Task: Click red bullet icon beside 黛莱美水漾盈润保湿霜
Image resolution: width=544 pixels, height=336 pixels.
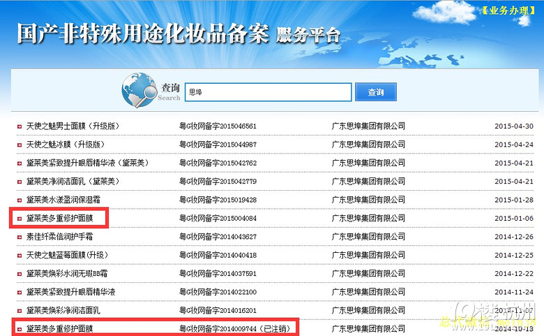Action: 20,200
